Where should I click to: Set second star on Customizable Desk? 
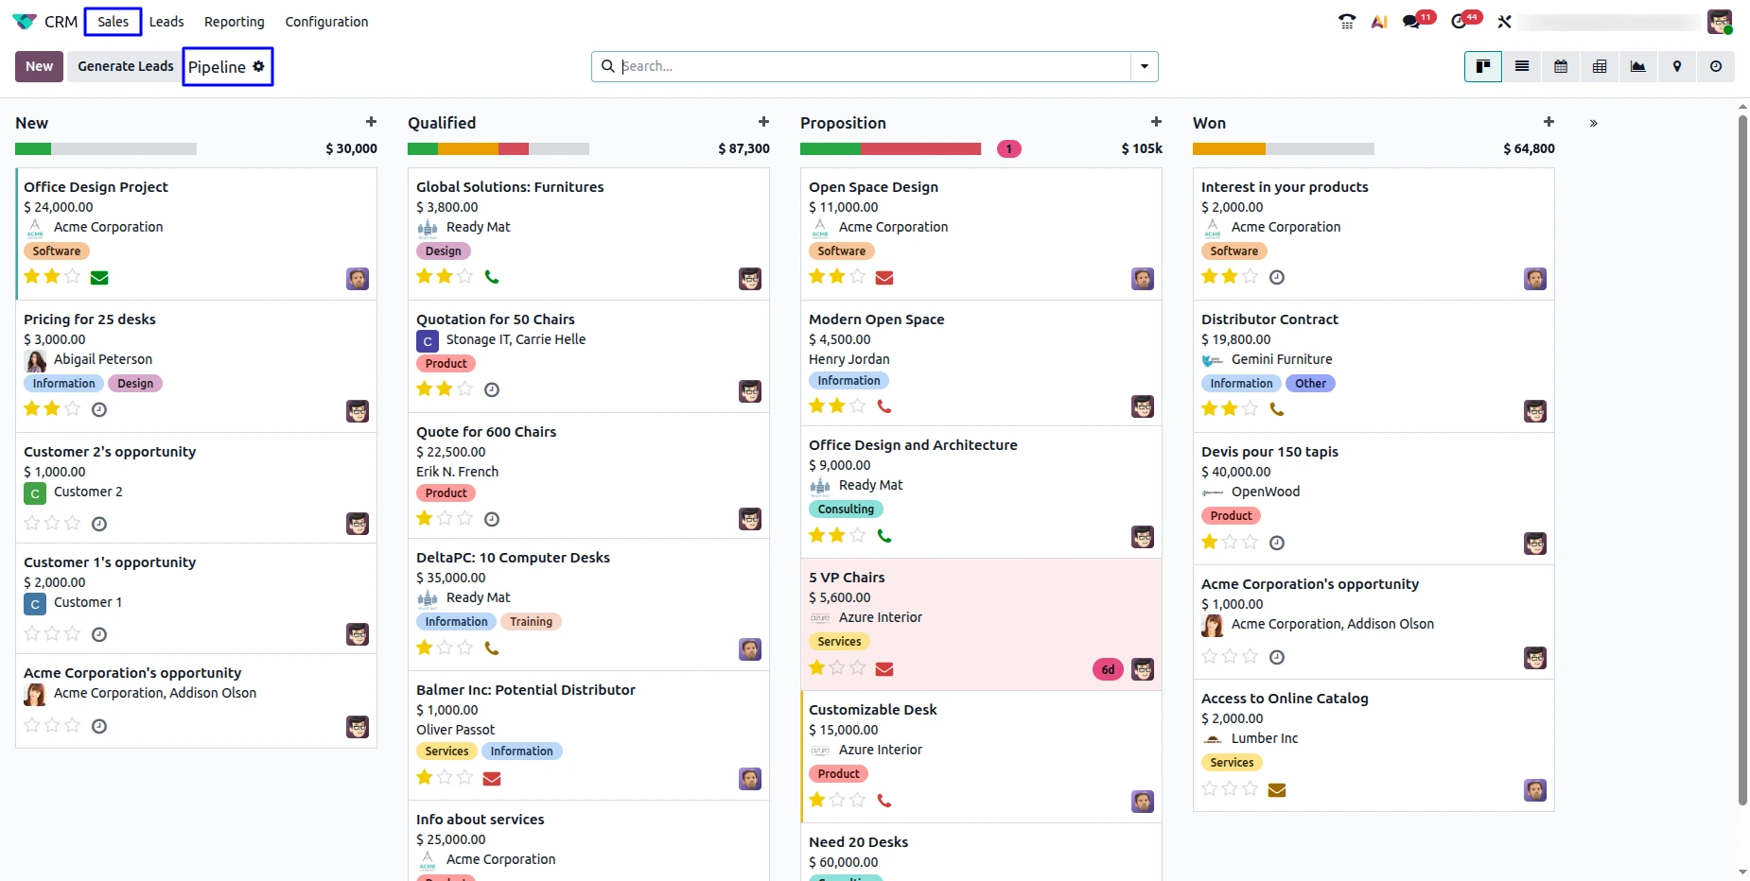point(837,800)
